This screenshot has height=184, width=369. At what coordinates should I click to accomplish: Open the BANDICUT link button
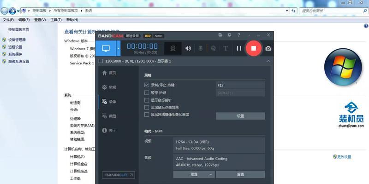(x=119, y=175)
